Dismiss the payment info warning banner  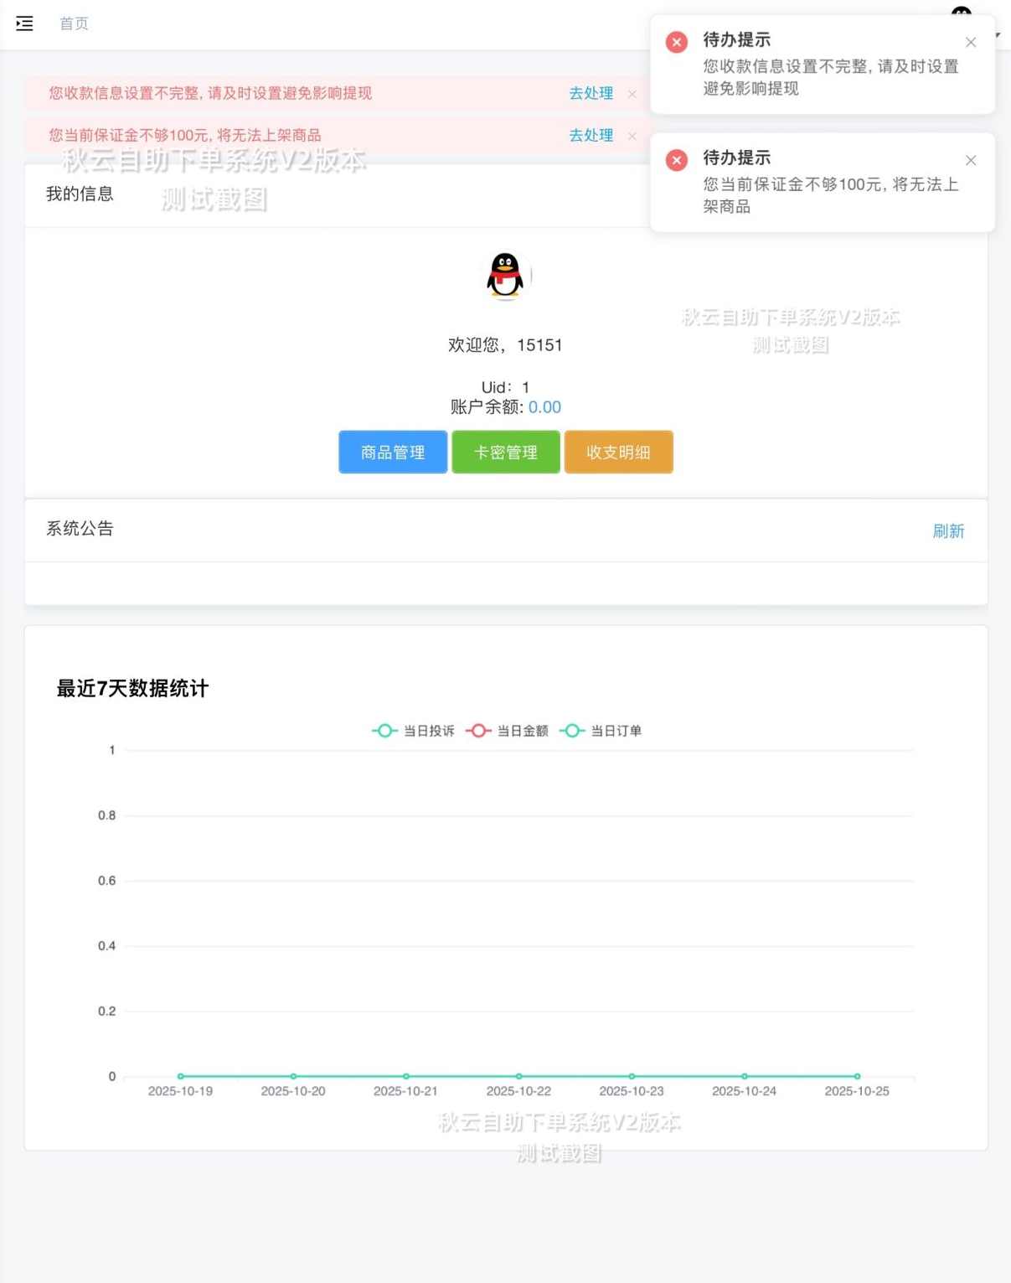point(634,94)
